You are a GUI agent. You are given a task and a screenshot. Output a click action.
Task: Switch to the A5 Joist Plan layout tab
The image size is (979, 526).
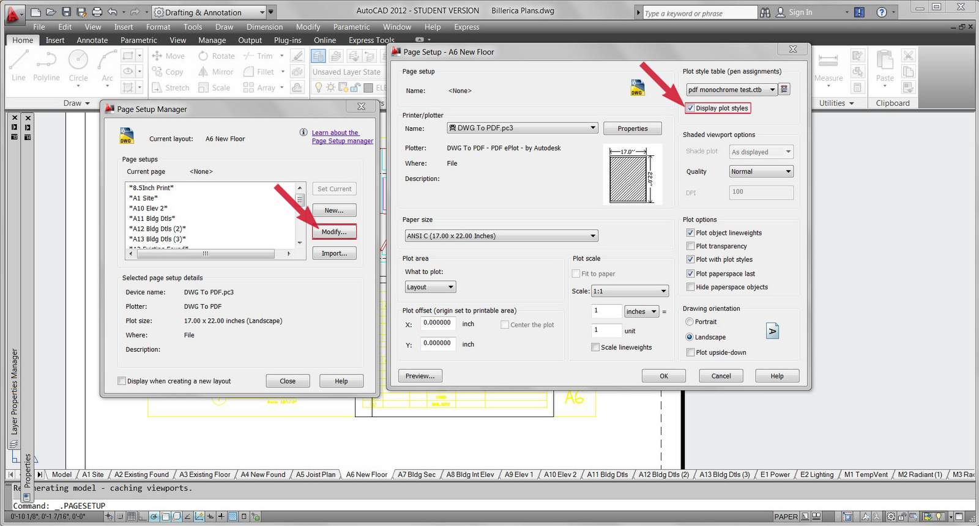tap(316, 475)
